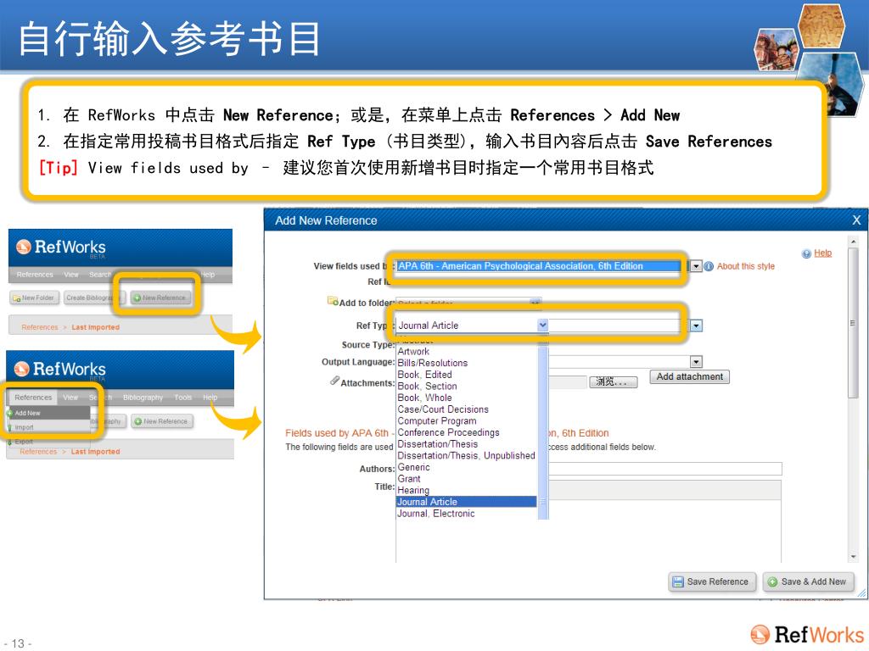Select Conference Proceedings reference type

point(448,432)
